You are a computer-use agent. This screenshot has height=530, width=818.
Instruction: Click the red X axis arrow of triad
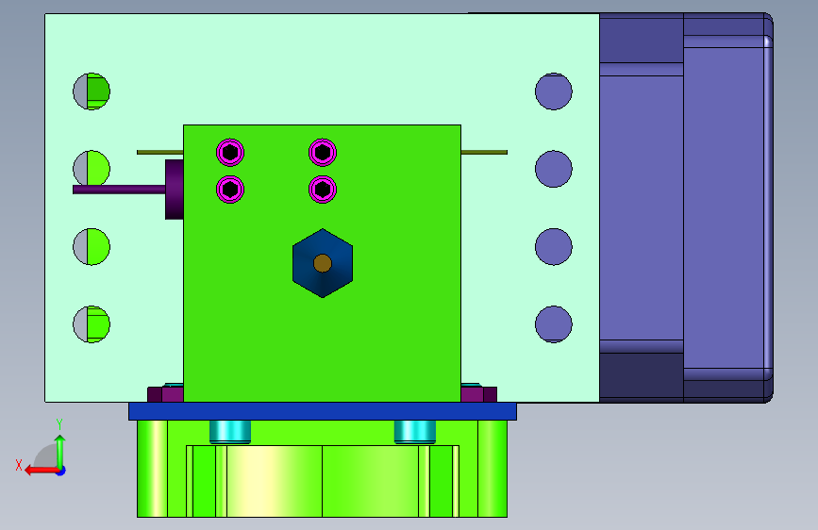(x=42, y=471)
